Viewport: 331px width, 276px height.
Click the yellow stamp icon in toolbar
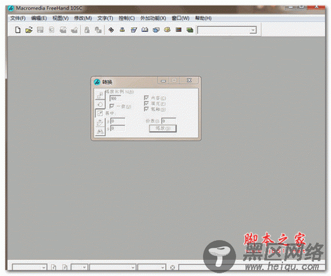tap(122, 30)
